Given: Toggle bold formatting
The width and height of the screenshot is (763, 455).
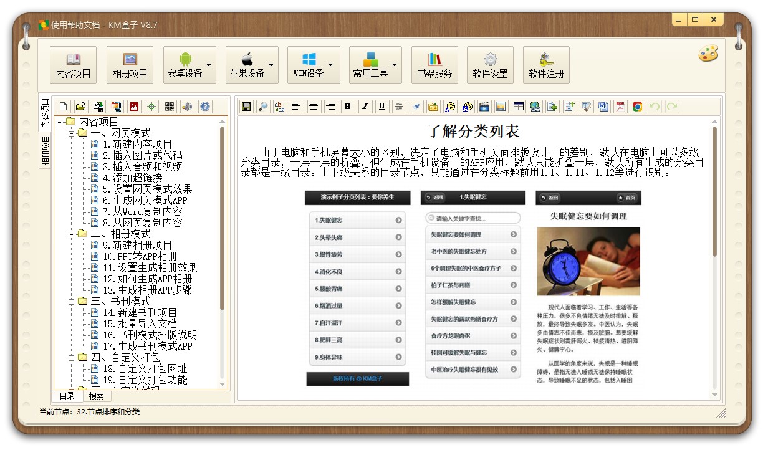Looking at the screenshot, I should [x=348, y=107].
